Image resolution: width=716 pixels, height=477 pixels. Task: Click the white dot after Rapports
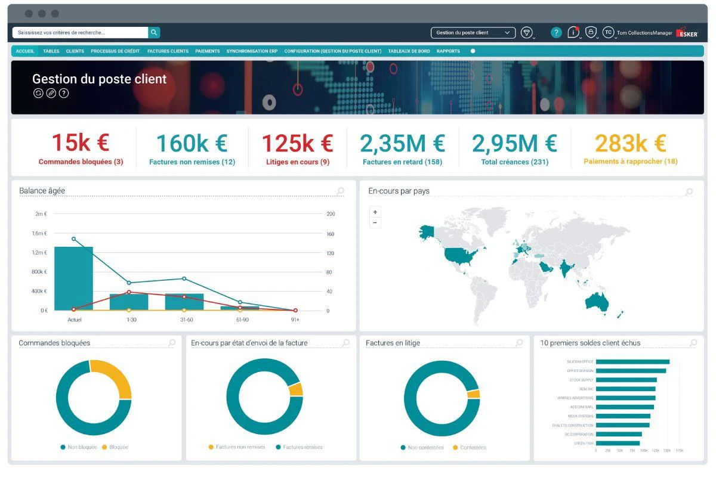473,51
